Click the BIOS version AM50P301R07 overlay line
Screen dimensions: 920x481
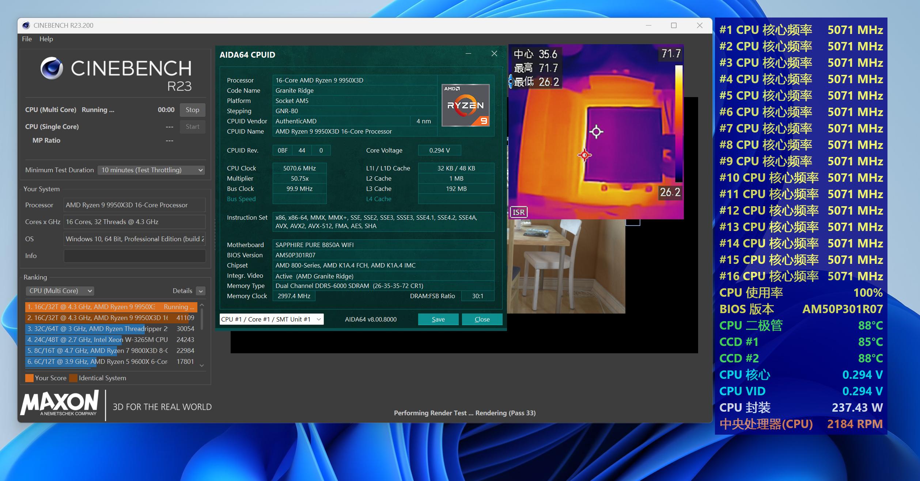click(801, 309)
